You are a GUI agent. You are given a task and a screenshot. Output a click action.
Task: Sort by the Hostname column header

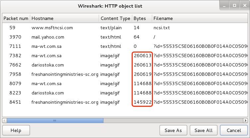[x=64, y=18]
